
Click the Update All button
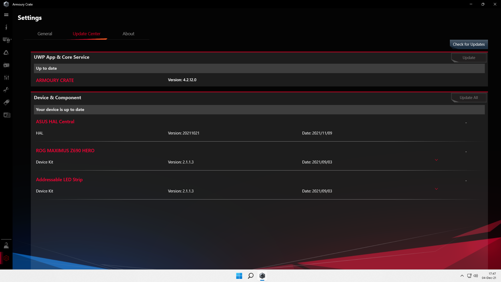[469, 98]
